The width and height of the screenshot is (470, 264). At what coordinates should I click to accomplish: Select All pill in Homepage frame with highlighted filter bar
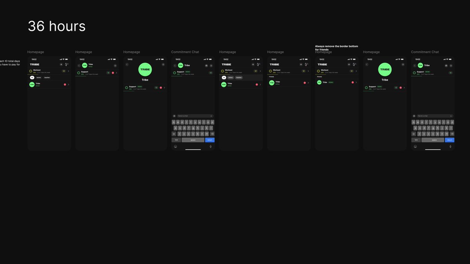[224, 78]
